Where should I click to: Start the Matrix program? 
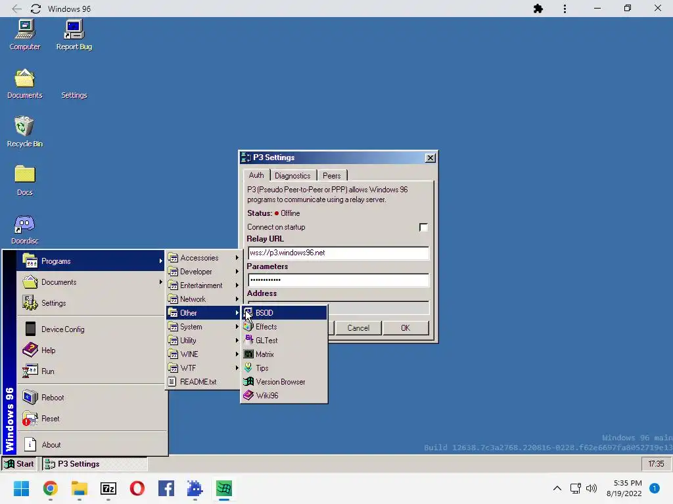(284, 354)
